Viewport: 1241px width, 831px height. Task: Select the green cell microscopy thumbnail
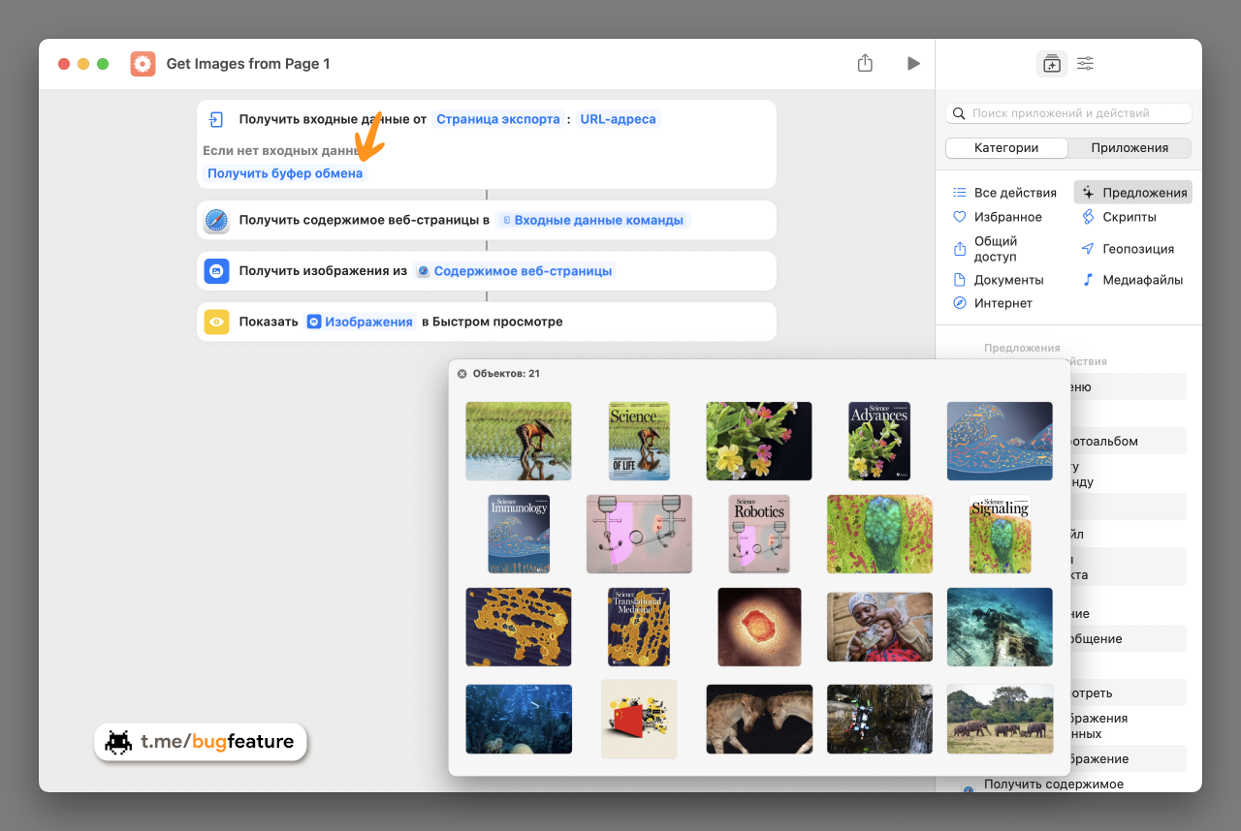click(x=879, y=535)
